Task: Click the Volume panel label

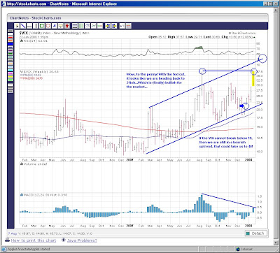Action: tap(34, 164)
